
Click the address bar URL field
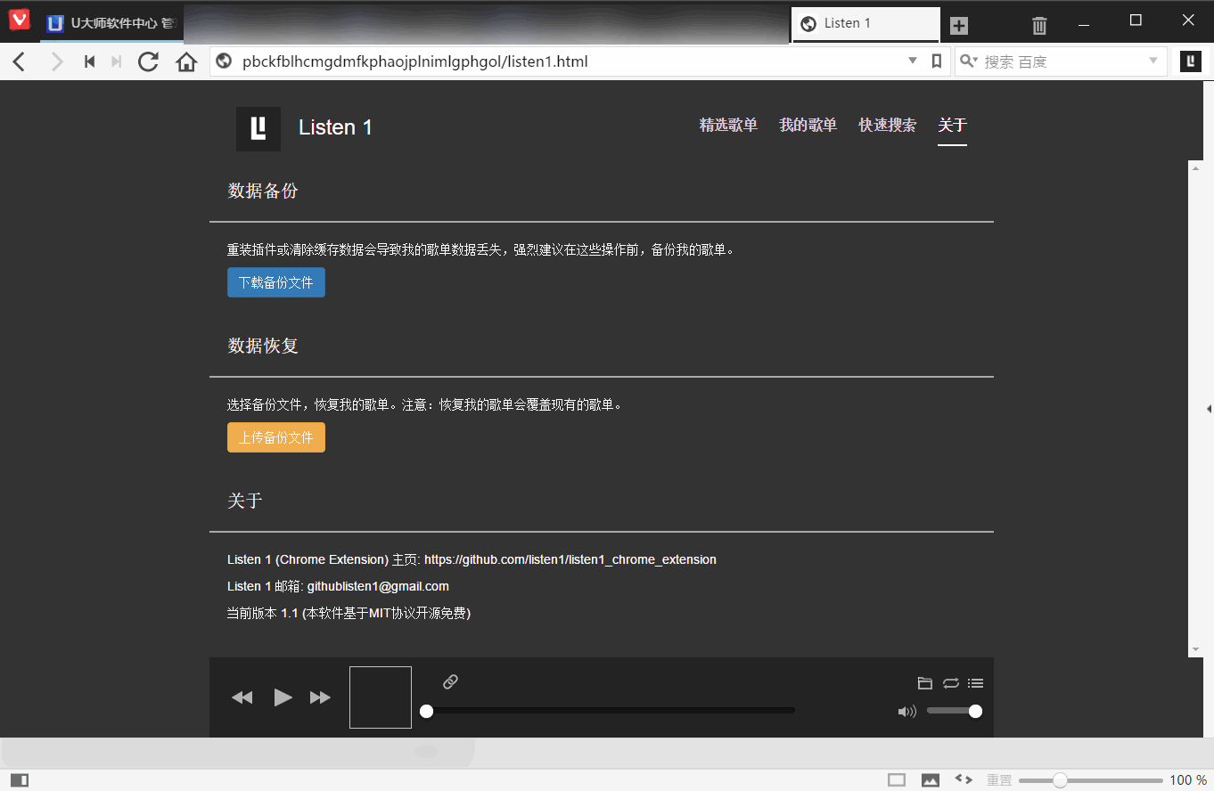(x=570, y=61)
